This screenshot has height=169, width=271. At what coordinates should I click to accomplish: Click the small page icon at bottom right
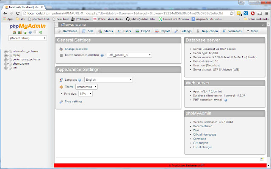[x=262, y=159]
